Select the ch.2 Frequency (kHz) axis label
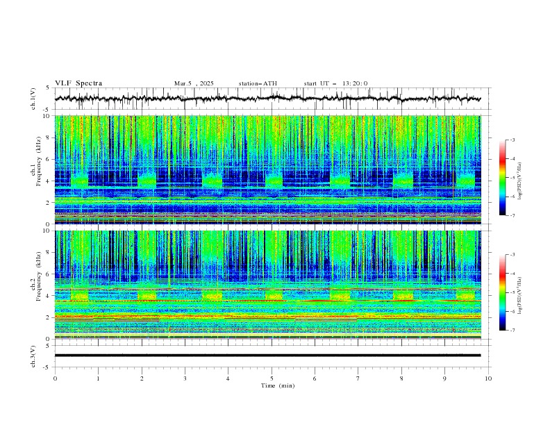The height and width of the screenshot is (425, 550). 35,276
